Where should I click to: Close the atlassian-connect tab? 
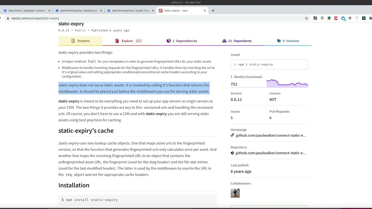[x=49, y=11]
